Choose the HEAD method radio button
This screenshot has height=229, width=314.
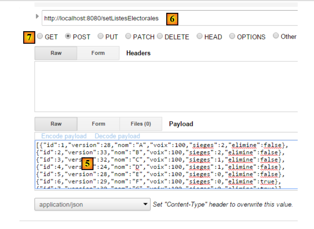200,36
